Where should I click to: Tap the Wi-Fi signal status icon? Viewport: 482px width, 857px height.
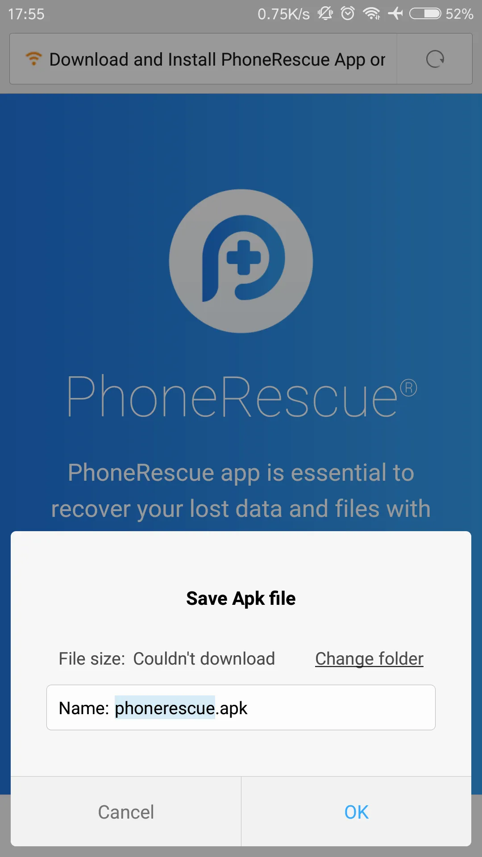tap(372, 13)
